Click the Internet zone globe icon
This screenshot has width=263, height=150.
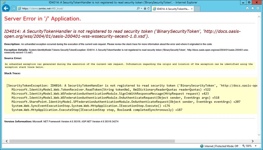[x=202, y=146]
